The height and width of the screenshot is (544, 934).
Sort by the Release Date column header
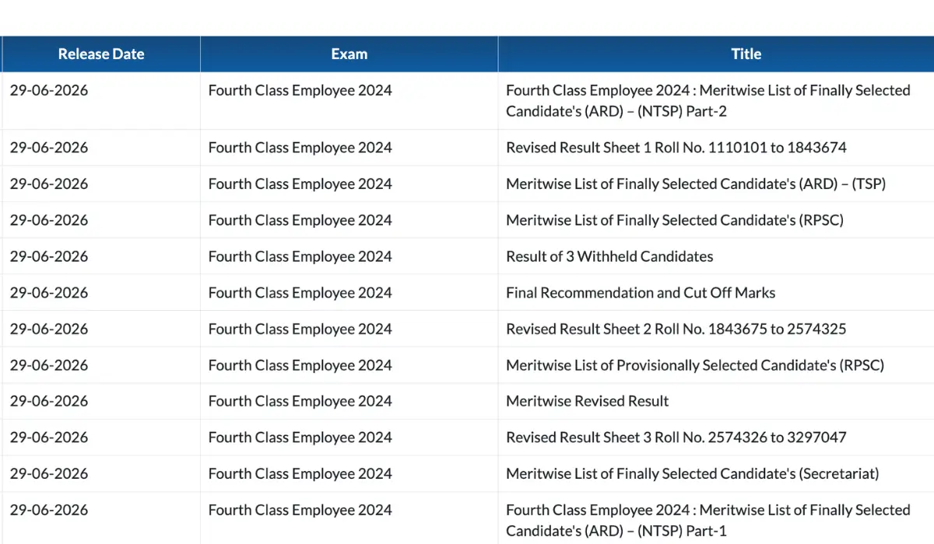(100, 54)
